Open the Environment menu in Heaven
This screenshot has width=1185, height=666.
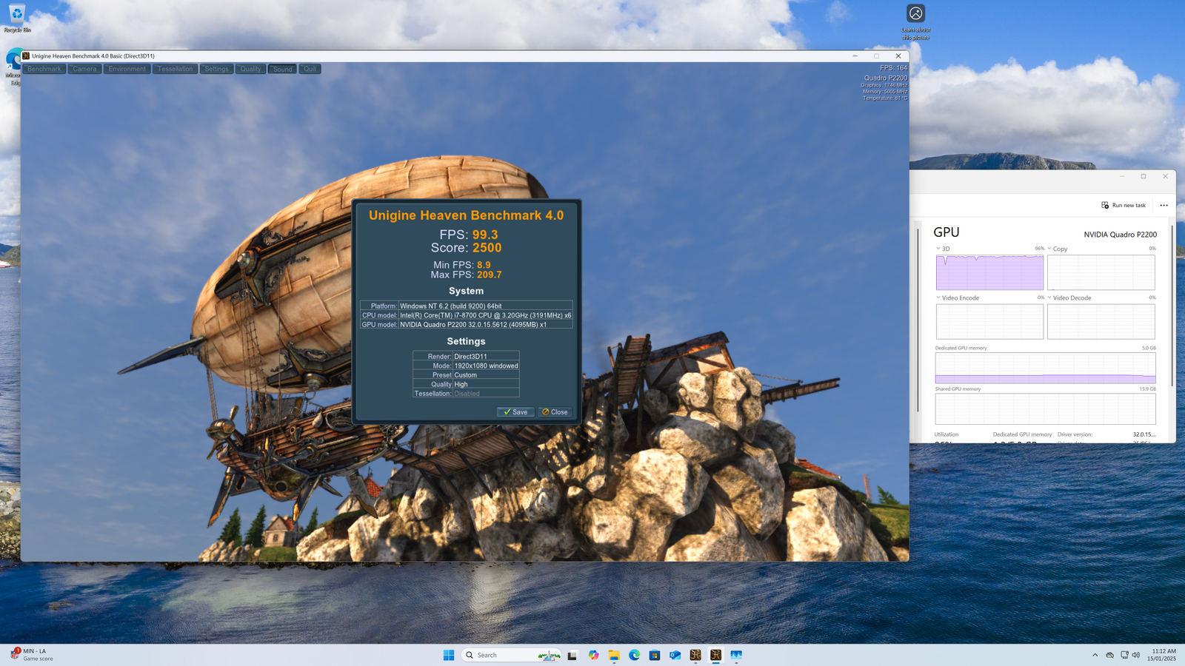pyautogui.click(x=127, y=69)
